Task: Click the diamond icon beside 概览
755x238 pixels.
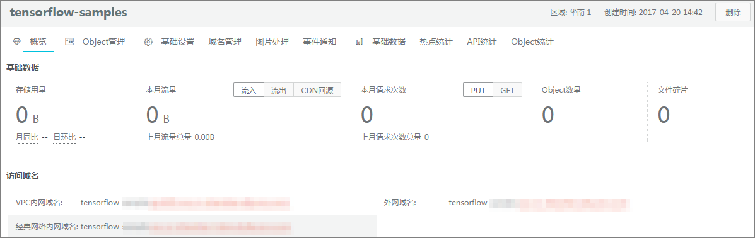Action: coord(17,42)
